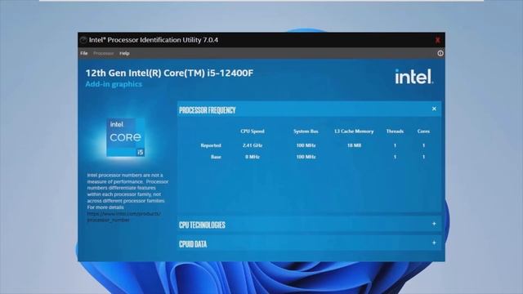Click the CPU Technologies header label
The height and width of the screenshot is (294, 523).
202,225
